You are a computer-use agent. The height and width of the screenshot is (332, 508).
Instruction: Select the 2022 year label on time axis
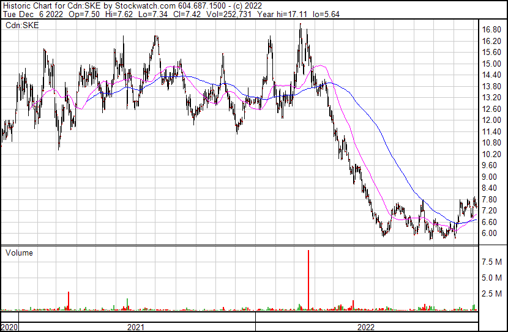coord(365,327)
